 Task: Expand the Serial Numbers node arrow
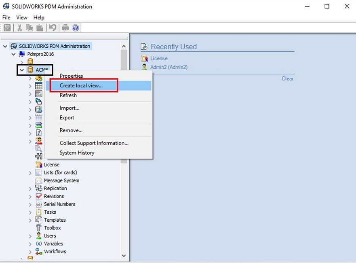30,204
